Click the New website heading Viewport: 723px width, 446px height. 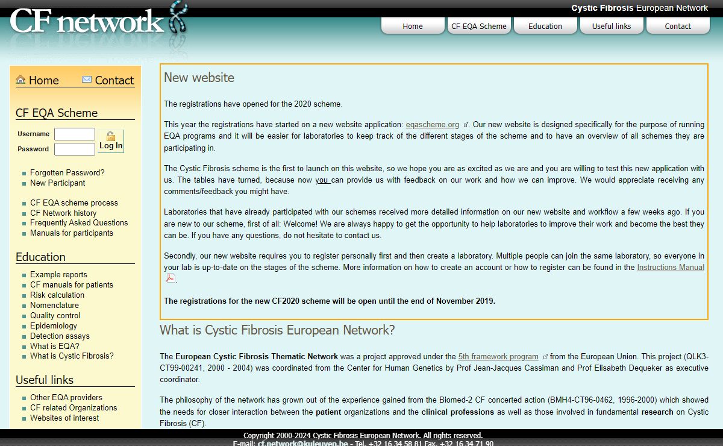click(x=199, y=77)
